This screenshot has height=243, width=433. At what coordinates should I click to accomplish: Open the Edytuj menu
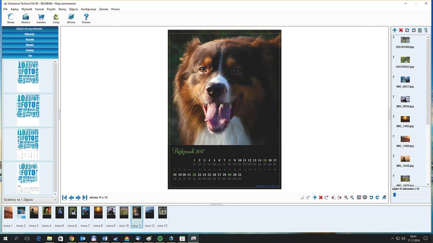15,9
